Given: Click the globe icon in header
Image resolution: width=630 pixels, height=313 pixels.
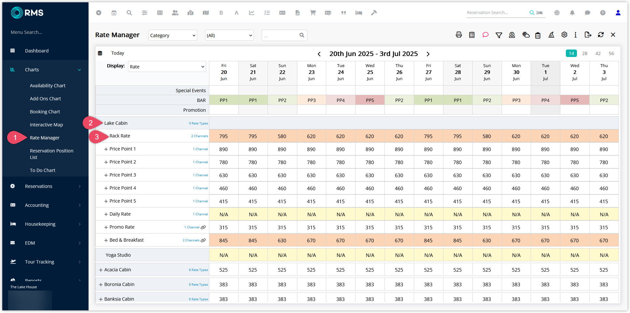Looking at the screenshot, I should (557, 13).
